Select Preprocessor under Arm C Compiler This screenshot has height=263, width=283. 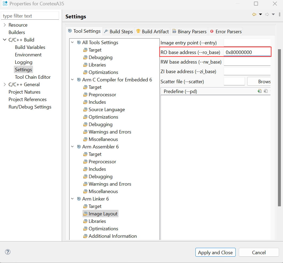102,94
